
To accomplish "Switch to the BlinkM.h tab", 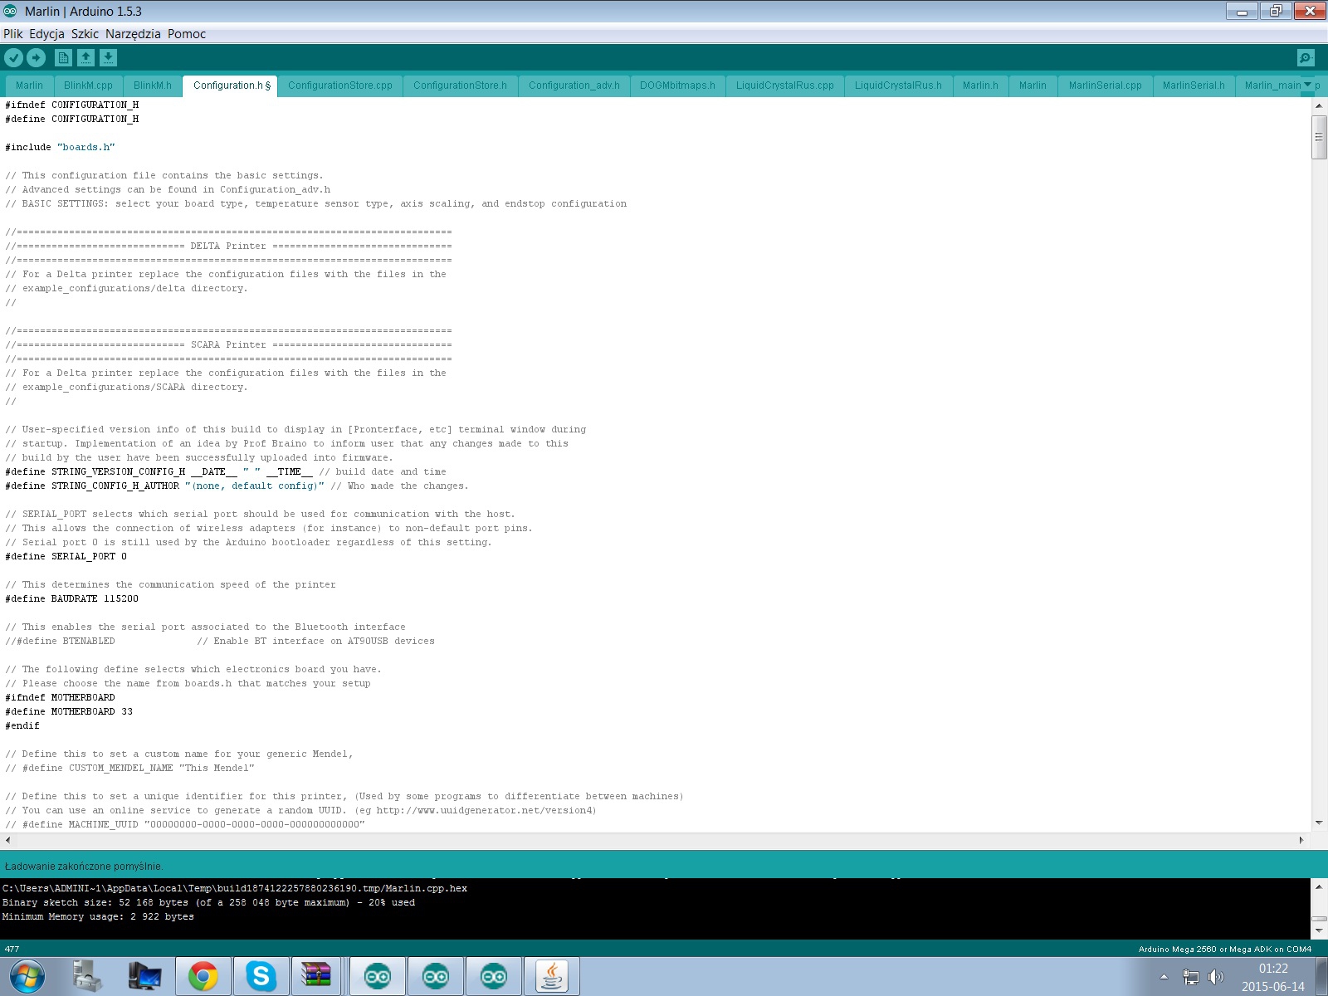I will (153, 85).
